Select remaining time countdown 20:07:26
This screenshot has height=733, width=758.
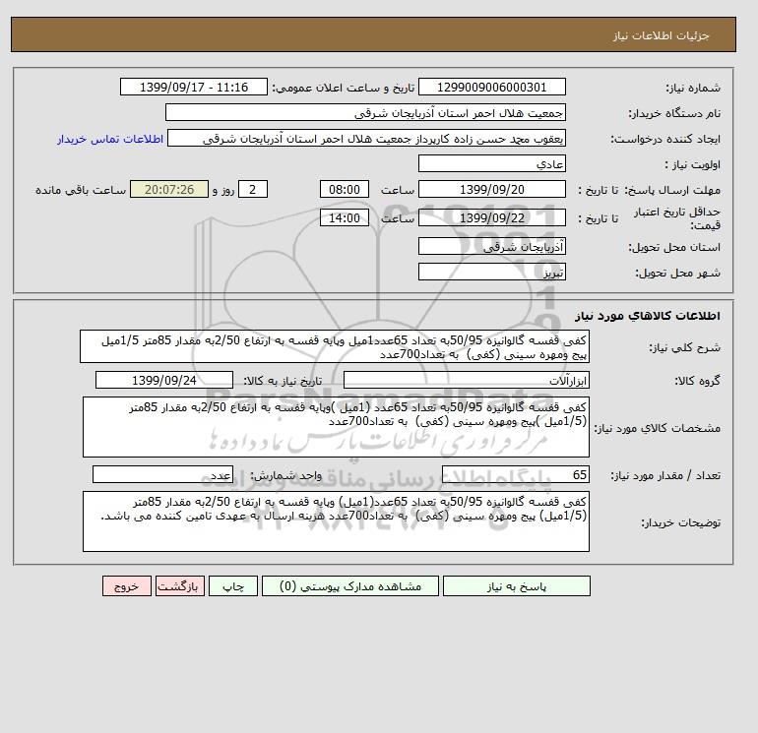(x=169, y=190)
